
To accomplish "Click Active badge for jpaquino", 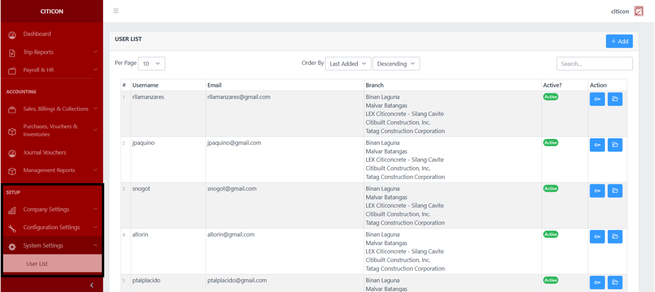I will point(550,143).
